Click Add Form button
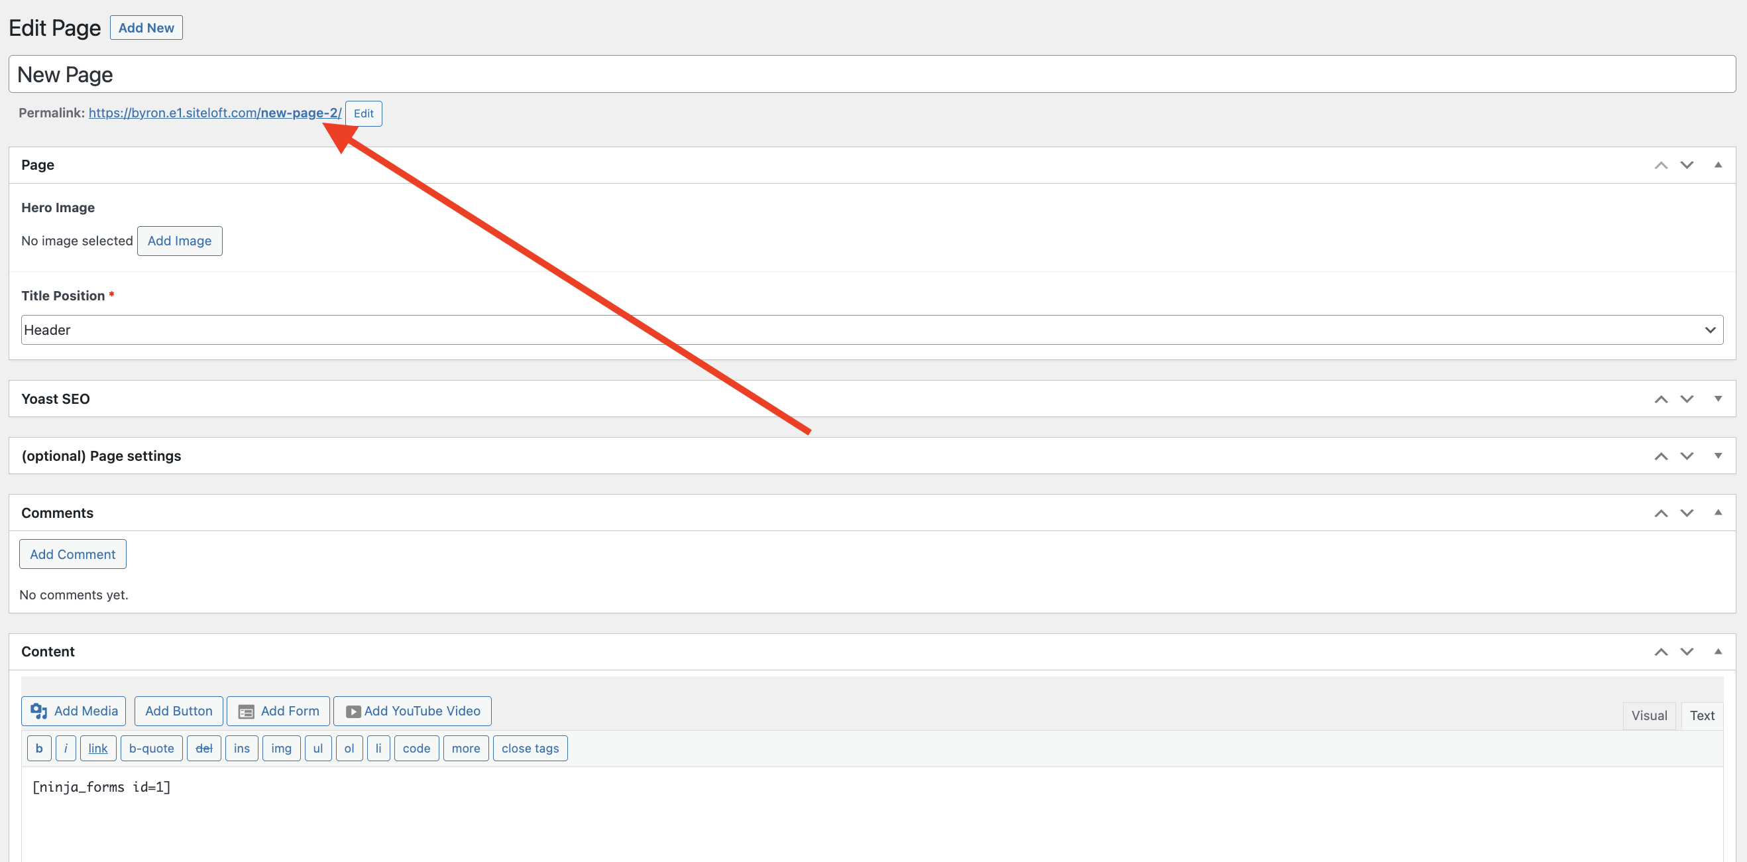1747x862 pixels. [x=278, y=711]
